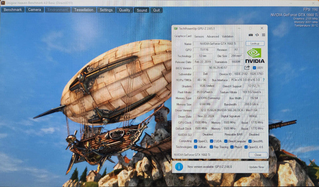Click the GPU Clock 1500 MHz field
Viewport: 319px width, 187px height.
(201, 122)
